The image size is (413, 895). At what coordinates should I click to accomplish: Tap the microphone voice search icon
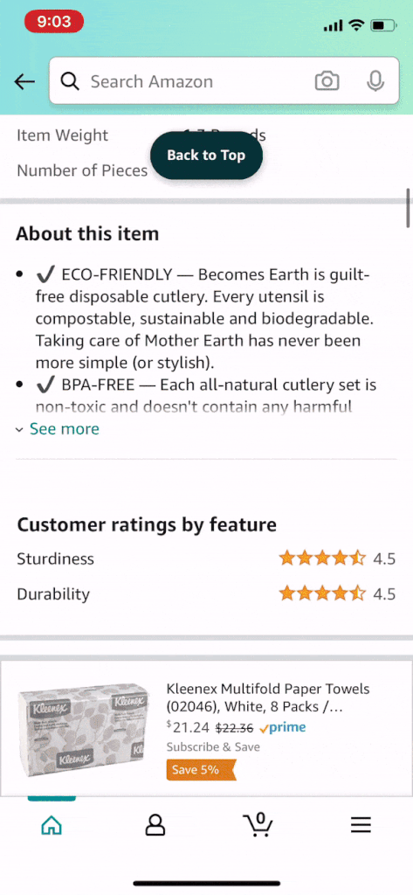375,81
